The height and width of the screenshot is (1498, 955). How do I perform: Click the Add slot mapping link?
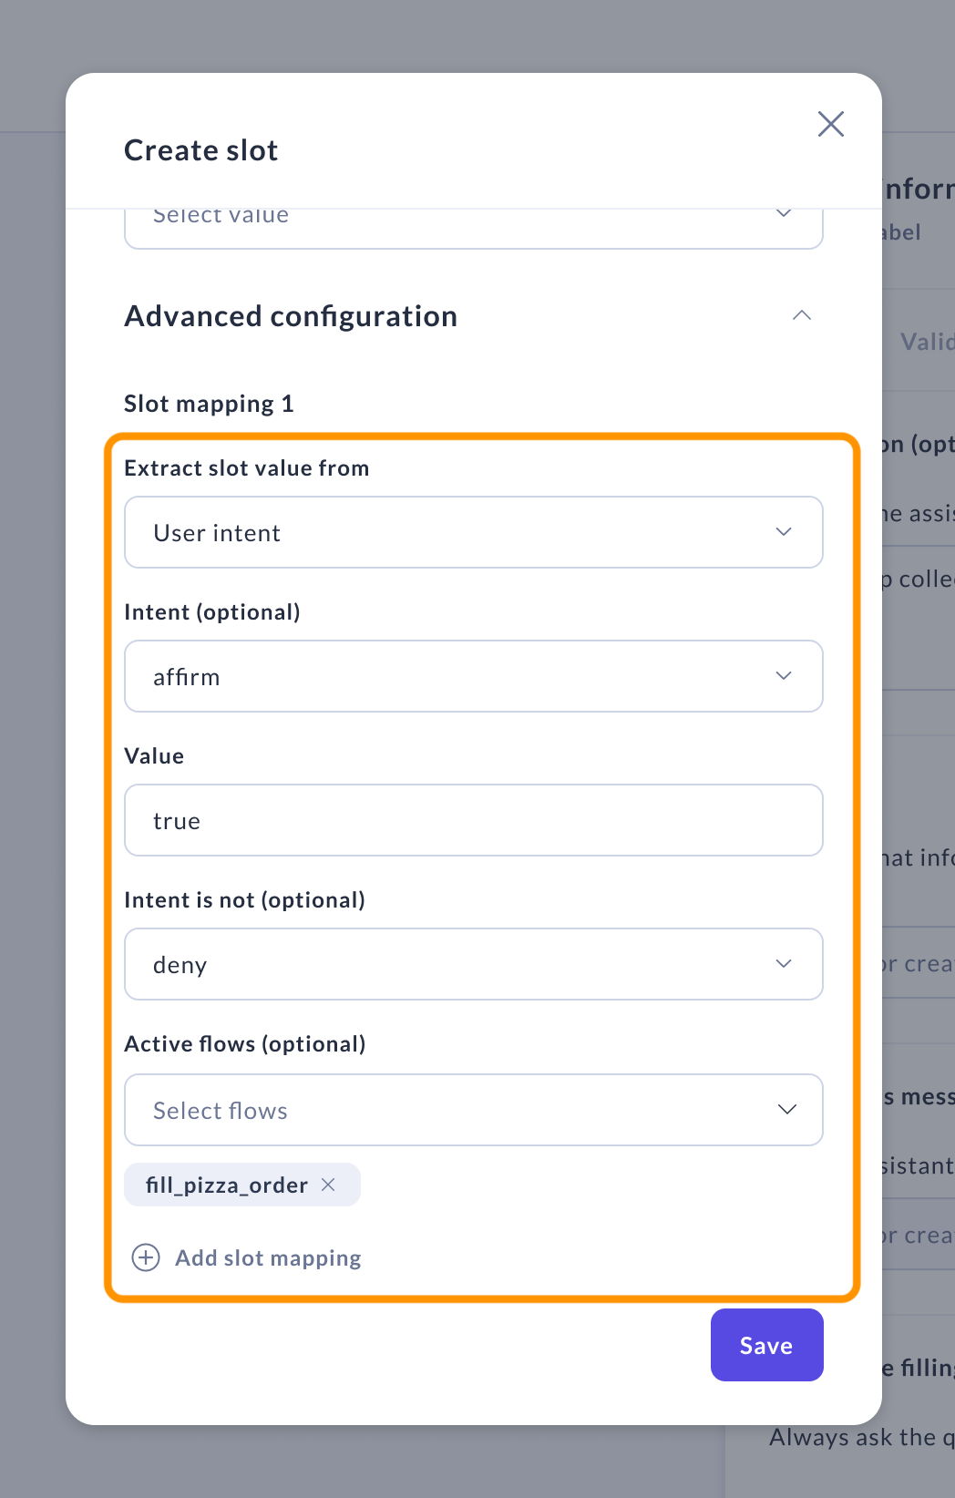(x=268, y=1257)
